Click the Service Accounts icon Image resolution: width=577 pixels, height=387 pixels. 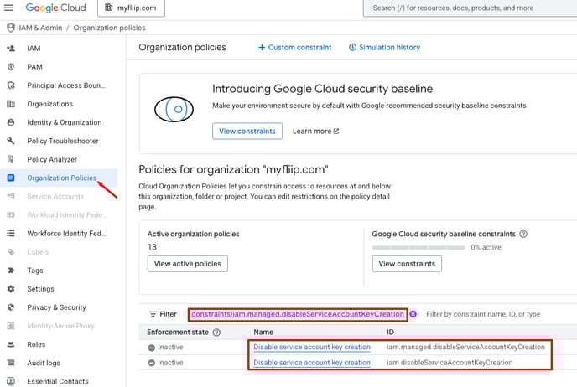(x=11, y=196)
